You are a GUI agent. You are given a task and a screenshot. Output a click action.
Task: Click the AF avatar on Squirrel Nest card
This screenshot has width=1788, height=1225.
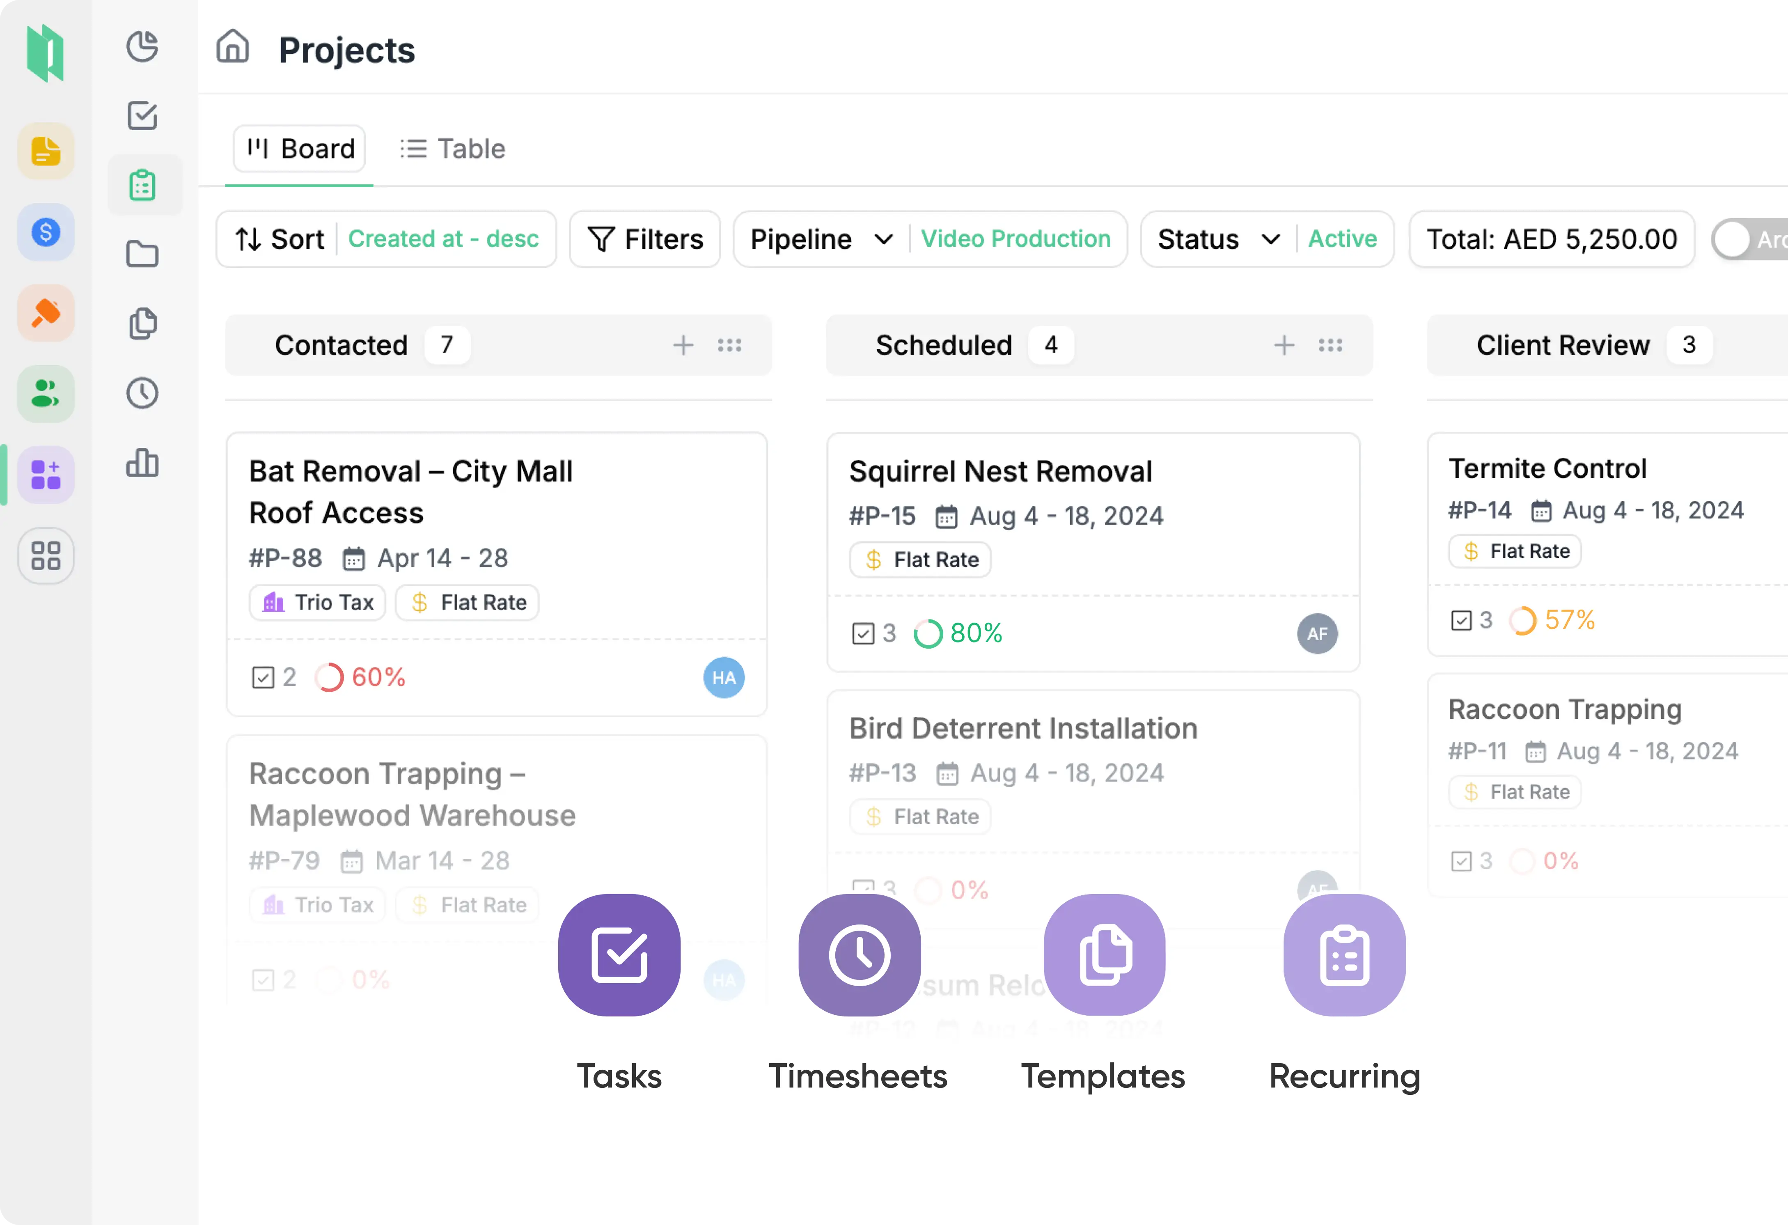tap(1317, 633)
